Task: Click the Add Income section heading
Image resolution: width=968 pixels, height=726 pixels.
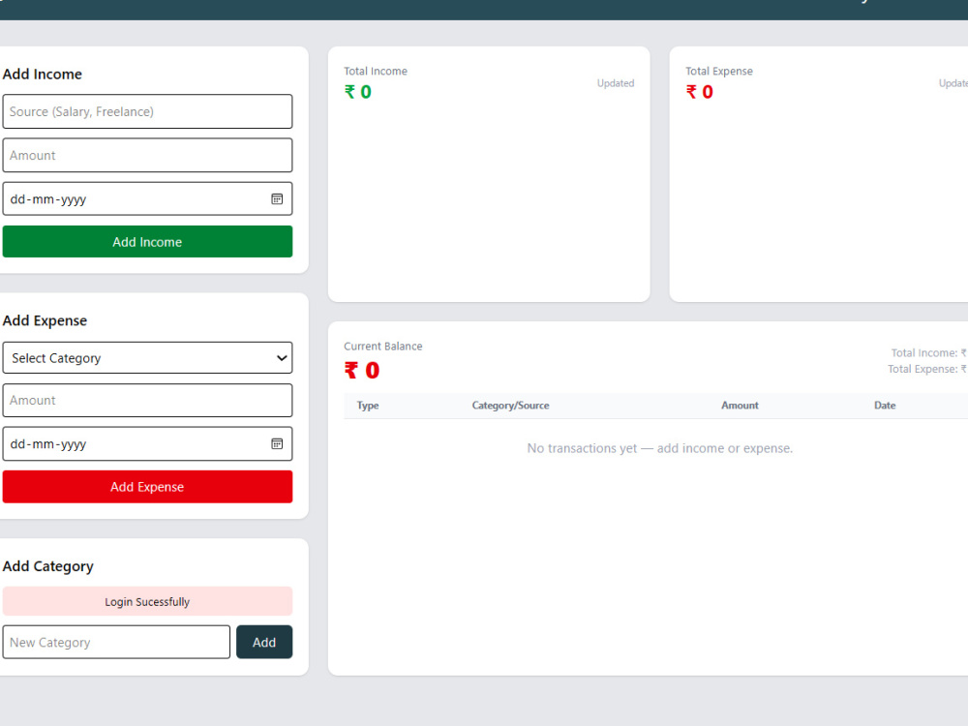Action: coord(43,75)
